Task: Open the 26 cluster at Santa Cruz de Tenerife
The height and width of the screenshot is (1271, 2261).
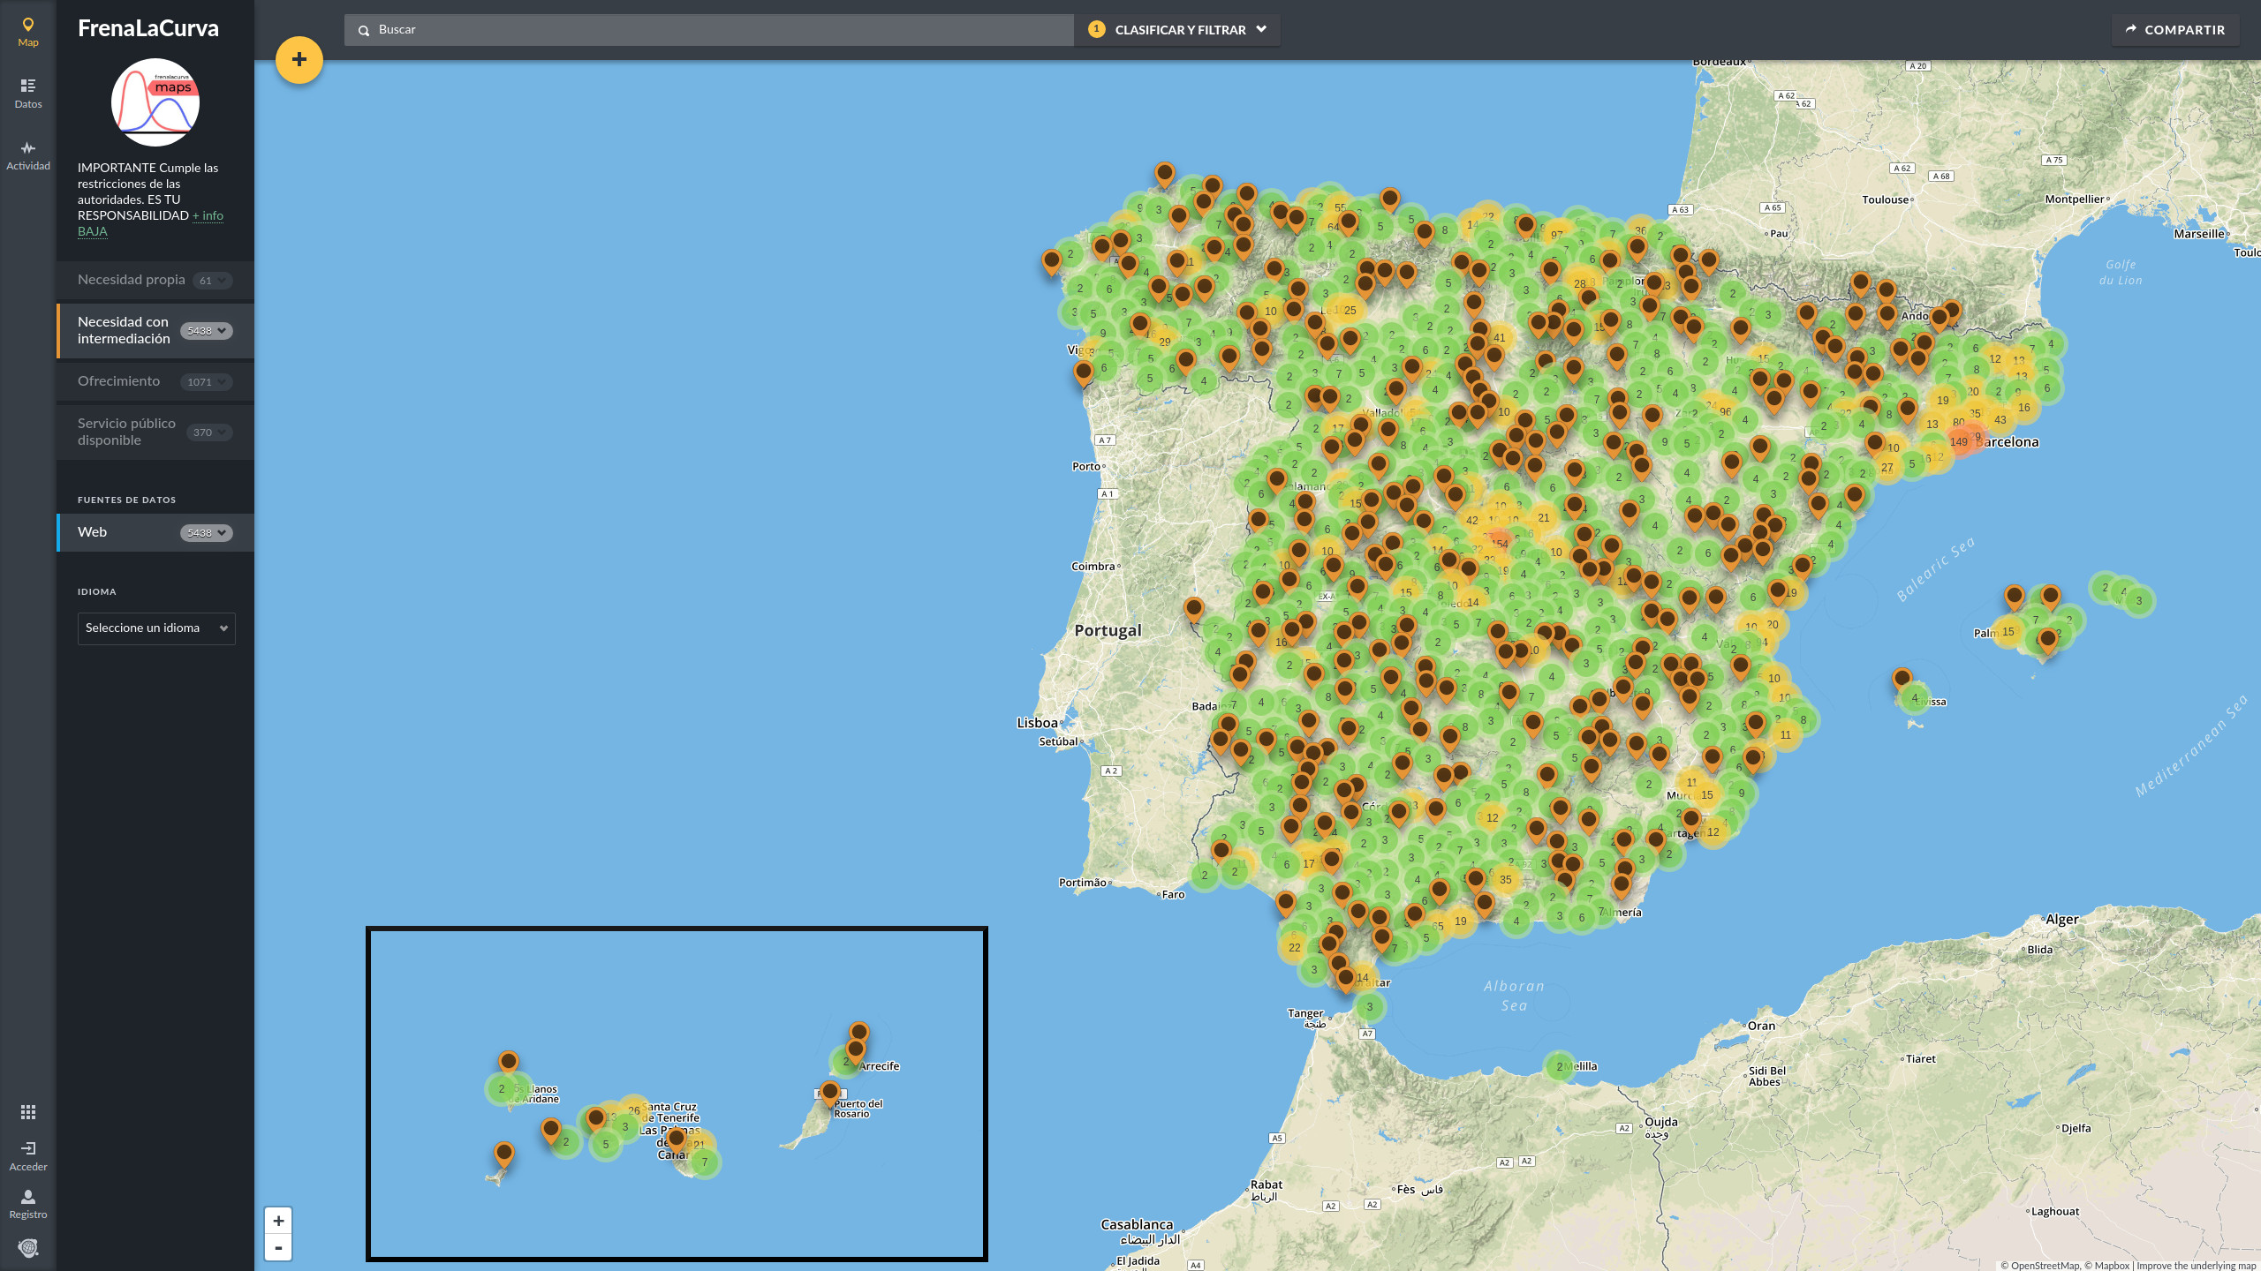Action: [634, 1110]
